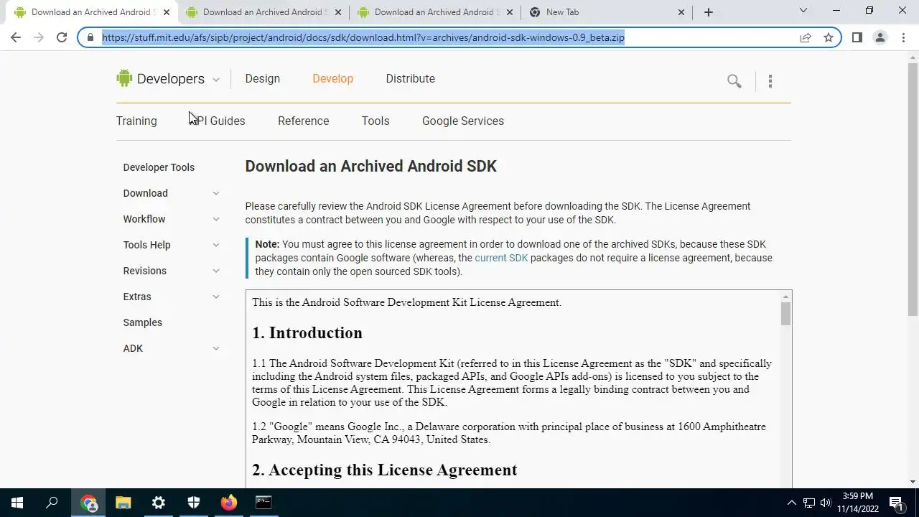Open the tab search dropdown

click(x=803, y=11)
